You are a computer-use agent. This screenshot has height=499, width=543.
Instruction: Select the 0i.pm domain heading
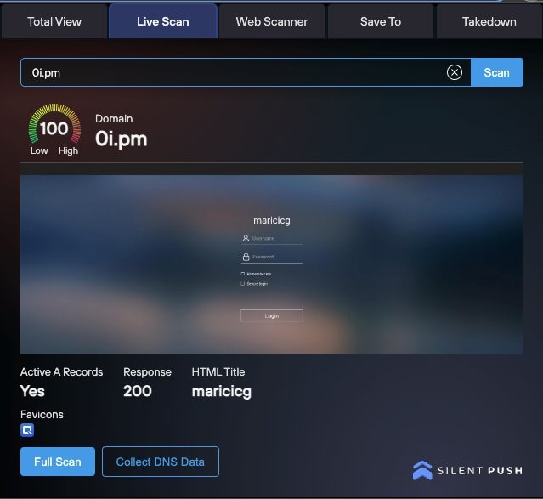[122, 139]
